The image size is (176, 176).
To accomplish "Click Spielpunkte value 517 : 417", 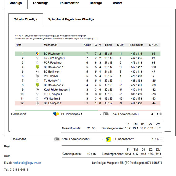I will tap(136, 67).
